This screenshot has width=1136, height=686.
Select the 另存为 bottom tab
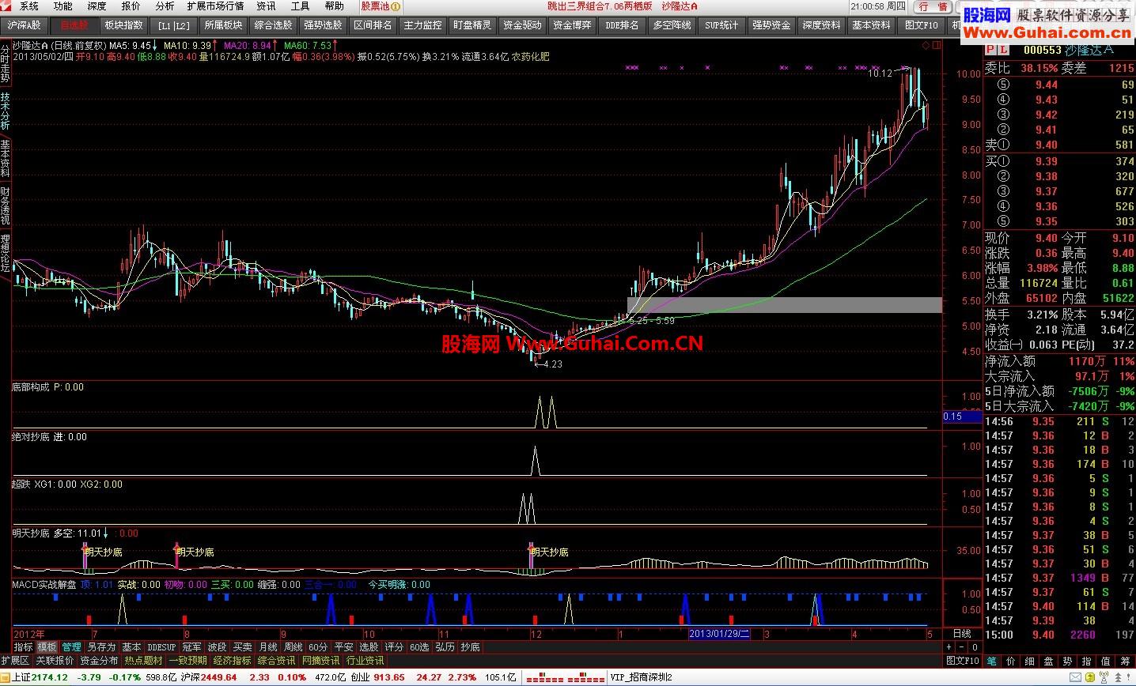coord(101,646)
